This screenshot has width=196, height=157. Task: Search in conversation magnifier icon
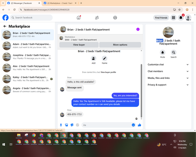174,53
